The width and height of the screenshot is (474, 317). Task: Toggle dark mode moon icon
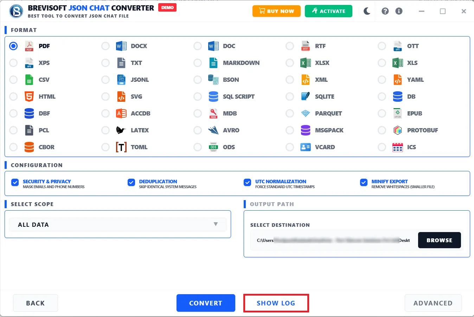click(x=367, y=11)
